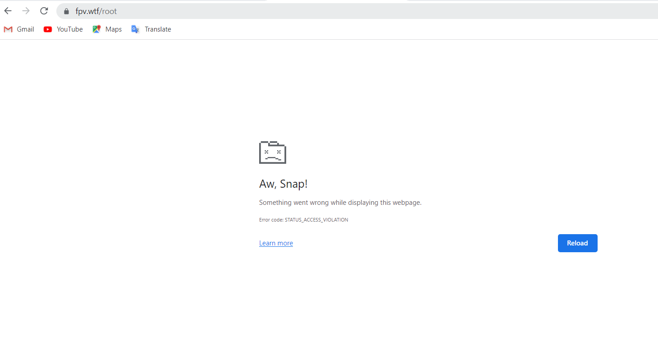Open the YouTube bookmark icon
Viewport: 658px width, 342px height.
click(48, 29)
